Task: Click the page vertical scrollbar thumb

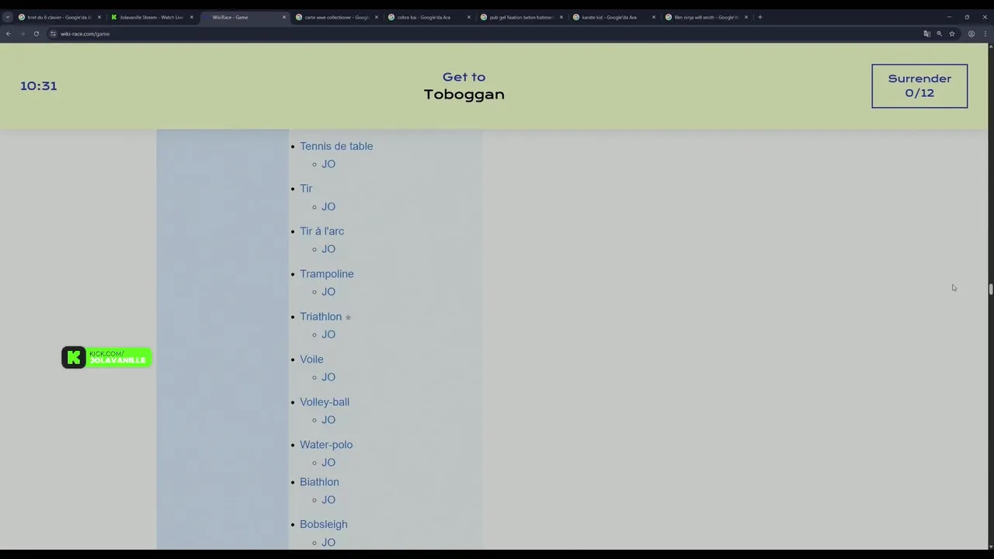Action: click(x=991, y=290)
